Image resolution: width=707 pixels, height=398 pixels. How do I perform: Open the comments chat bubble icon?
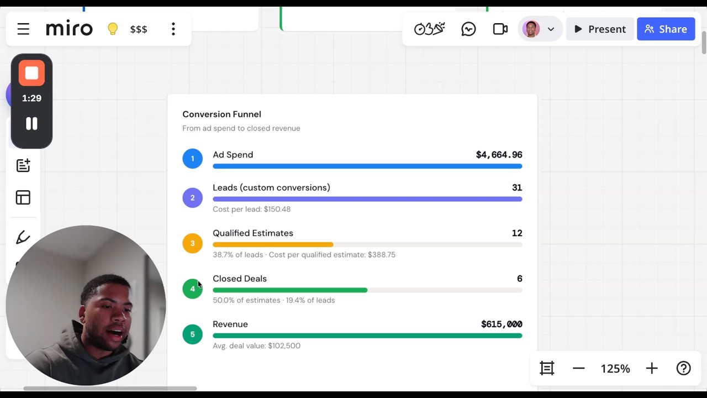[x=468, y=29]
